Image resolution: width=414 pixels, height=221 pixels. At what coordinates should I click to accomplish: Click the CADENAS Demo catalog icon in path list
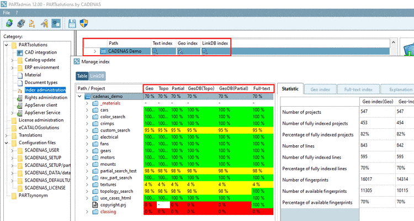pyautogui.click(x=103, y=51)
